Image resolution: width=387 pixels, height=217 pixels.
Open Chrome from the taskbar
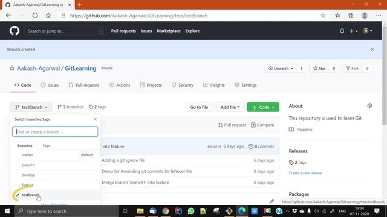click(166, 211)
